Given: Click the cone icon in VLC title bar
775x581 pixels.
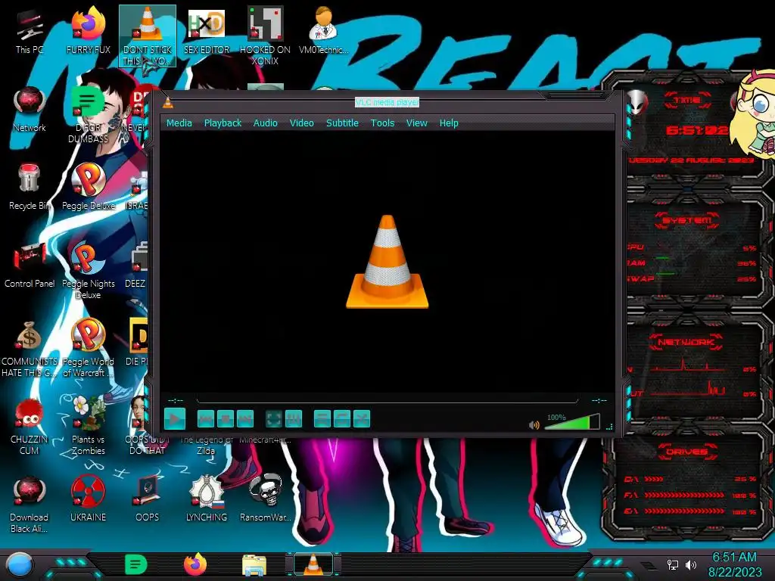Looking at the screenshot, I should pyautogui.click(x=168, y=103).
